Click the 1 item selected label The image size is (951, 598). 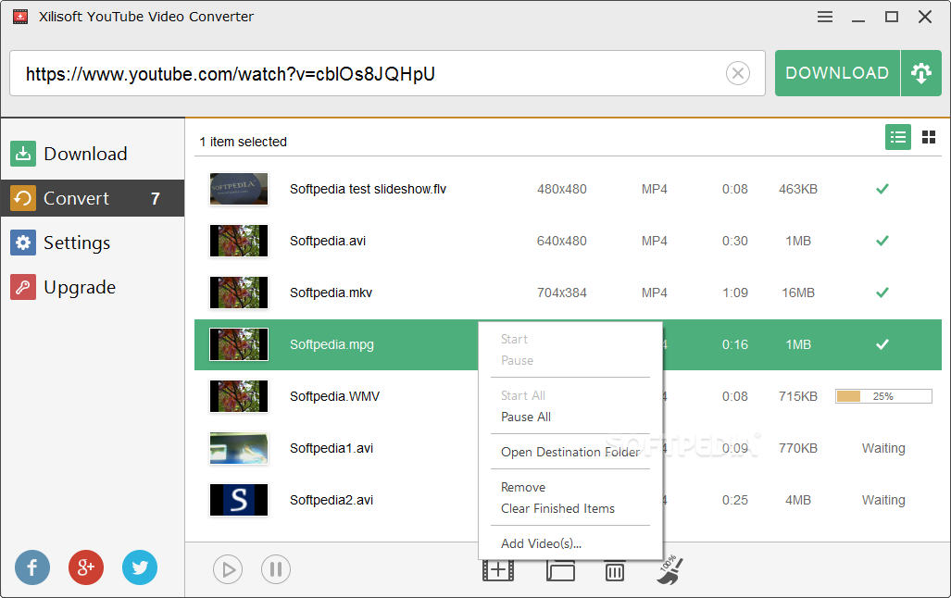(x=244, y=142)
